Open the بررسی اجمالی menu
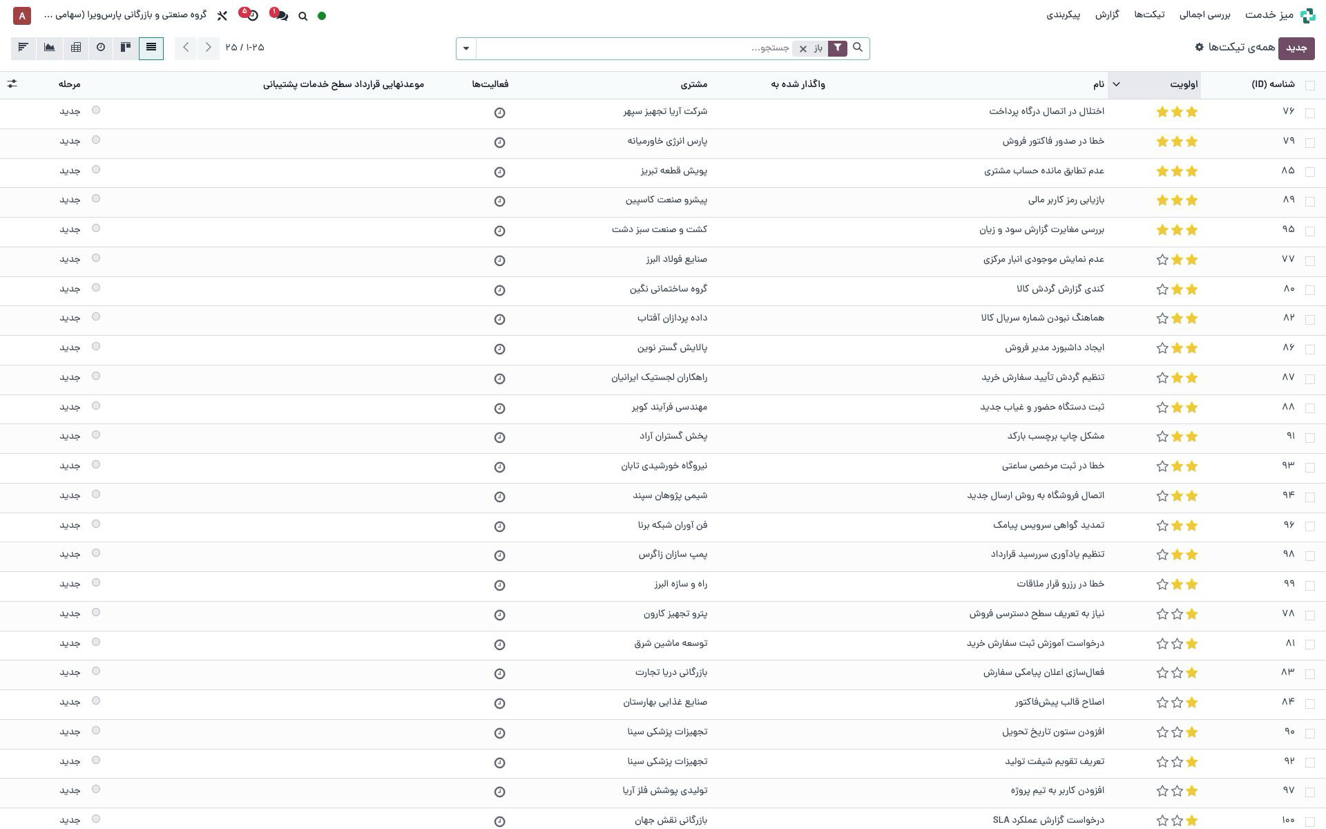Image resolution: width=1326 pixels, height=829 pixels. tap(1204, 15)
